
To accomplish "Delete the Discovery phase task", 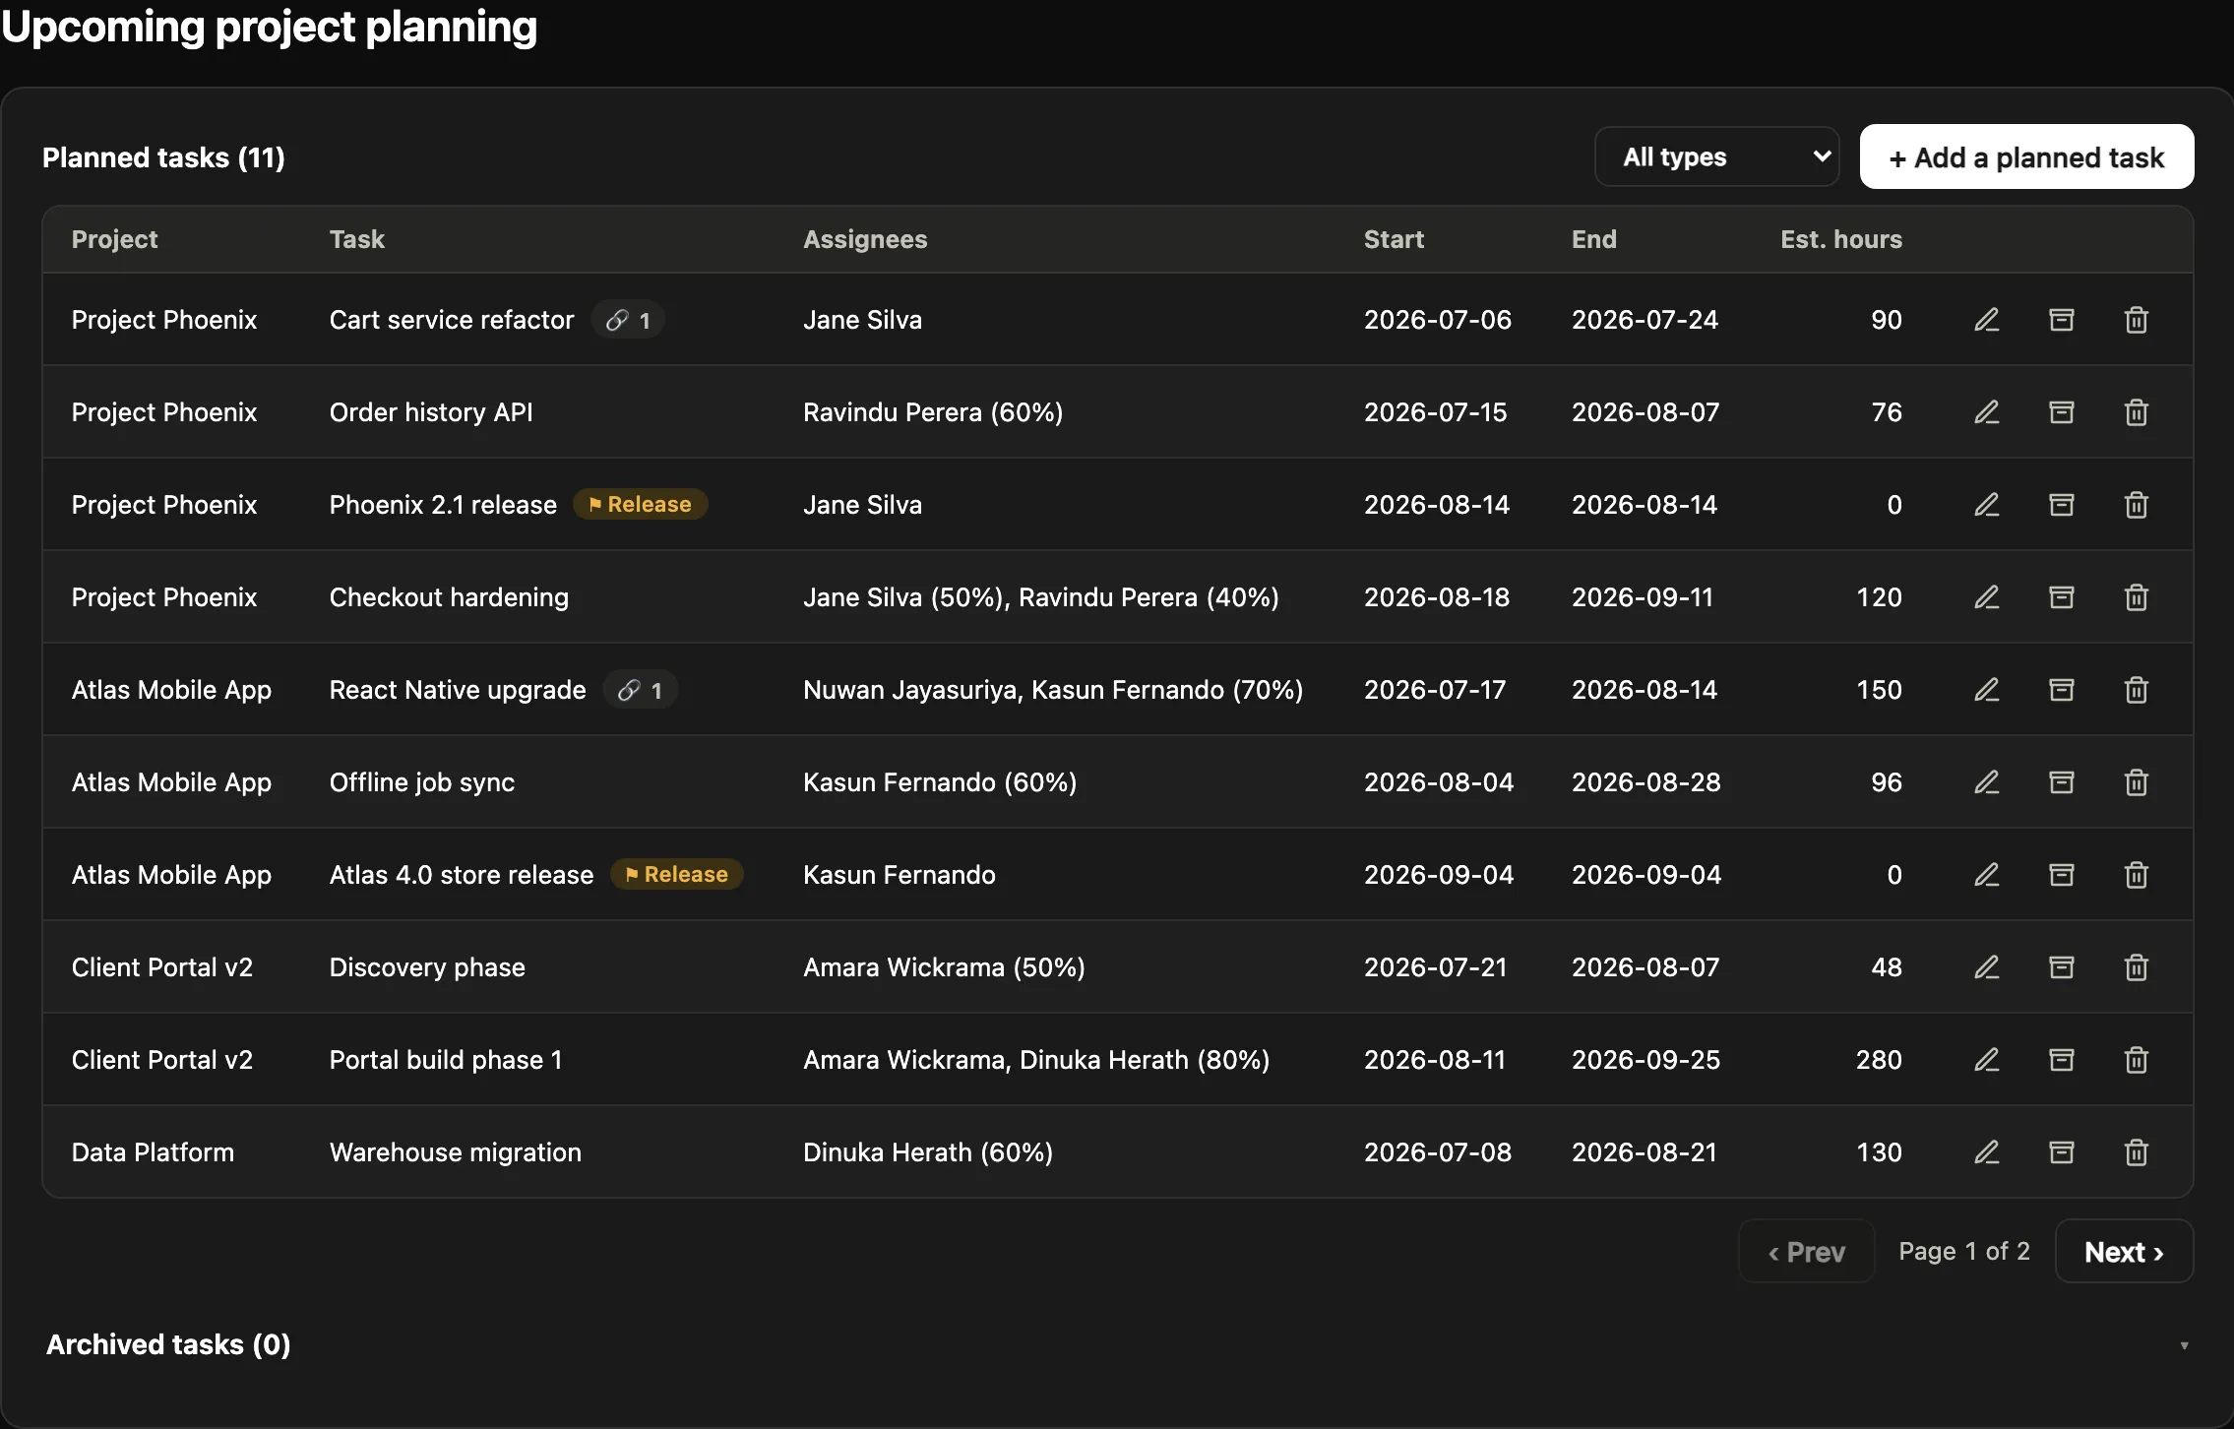I will pyautogui.click(x=2137, y=967).
